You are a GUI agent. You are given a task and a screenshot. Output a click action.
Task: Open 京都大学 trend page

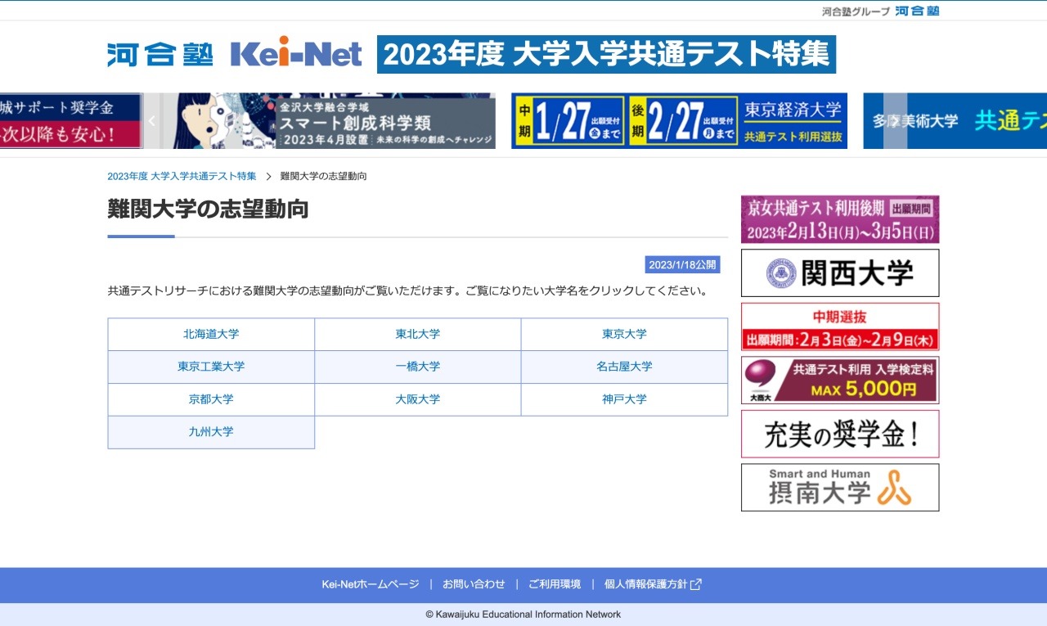211,399
